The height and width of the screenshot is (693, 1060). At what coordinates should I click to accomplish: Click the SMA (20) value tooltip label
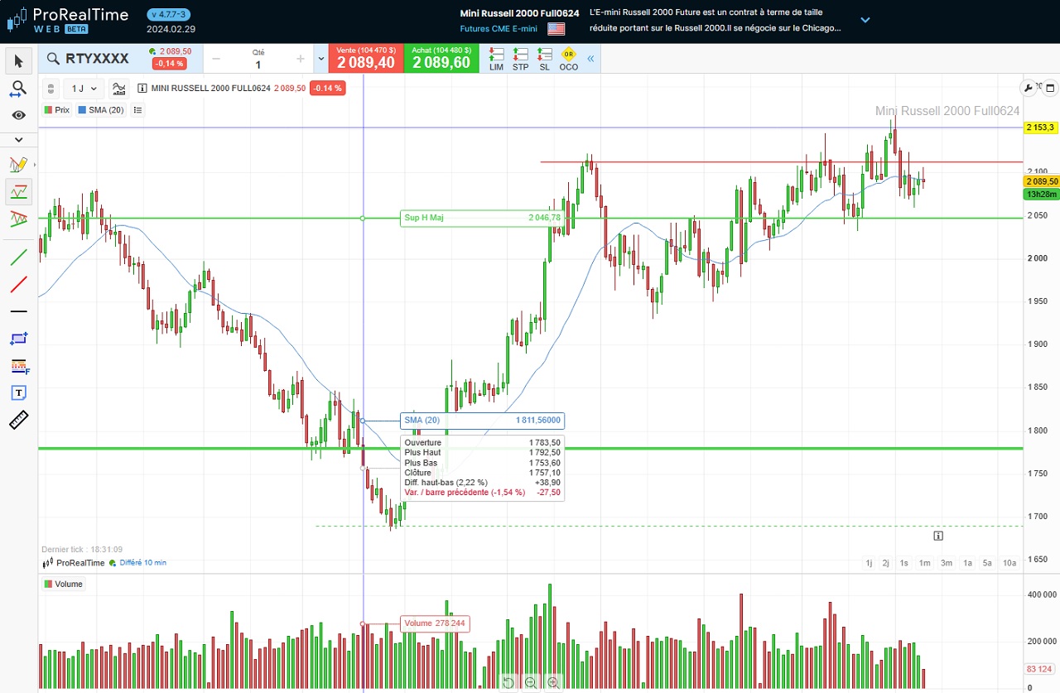pyautogui.click(x=482, y=421)
